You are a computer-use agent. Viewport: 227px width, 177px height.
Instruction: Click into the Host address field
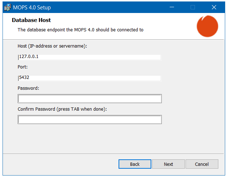coord(89,57)
